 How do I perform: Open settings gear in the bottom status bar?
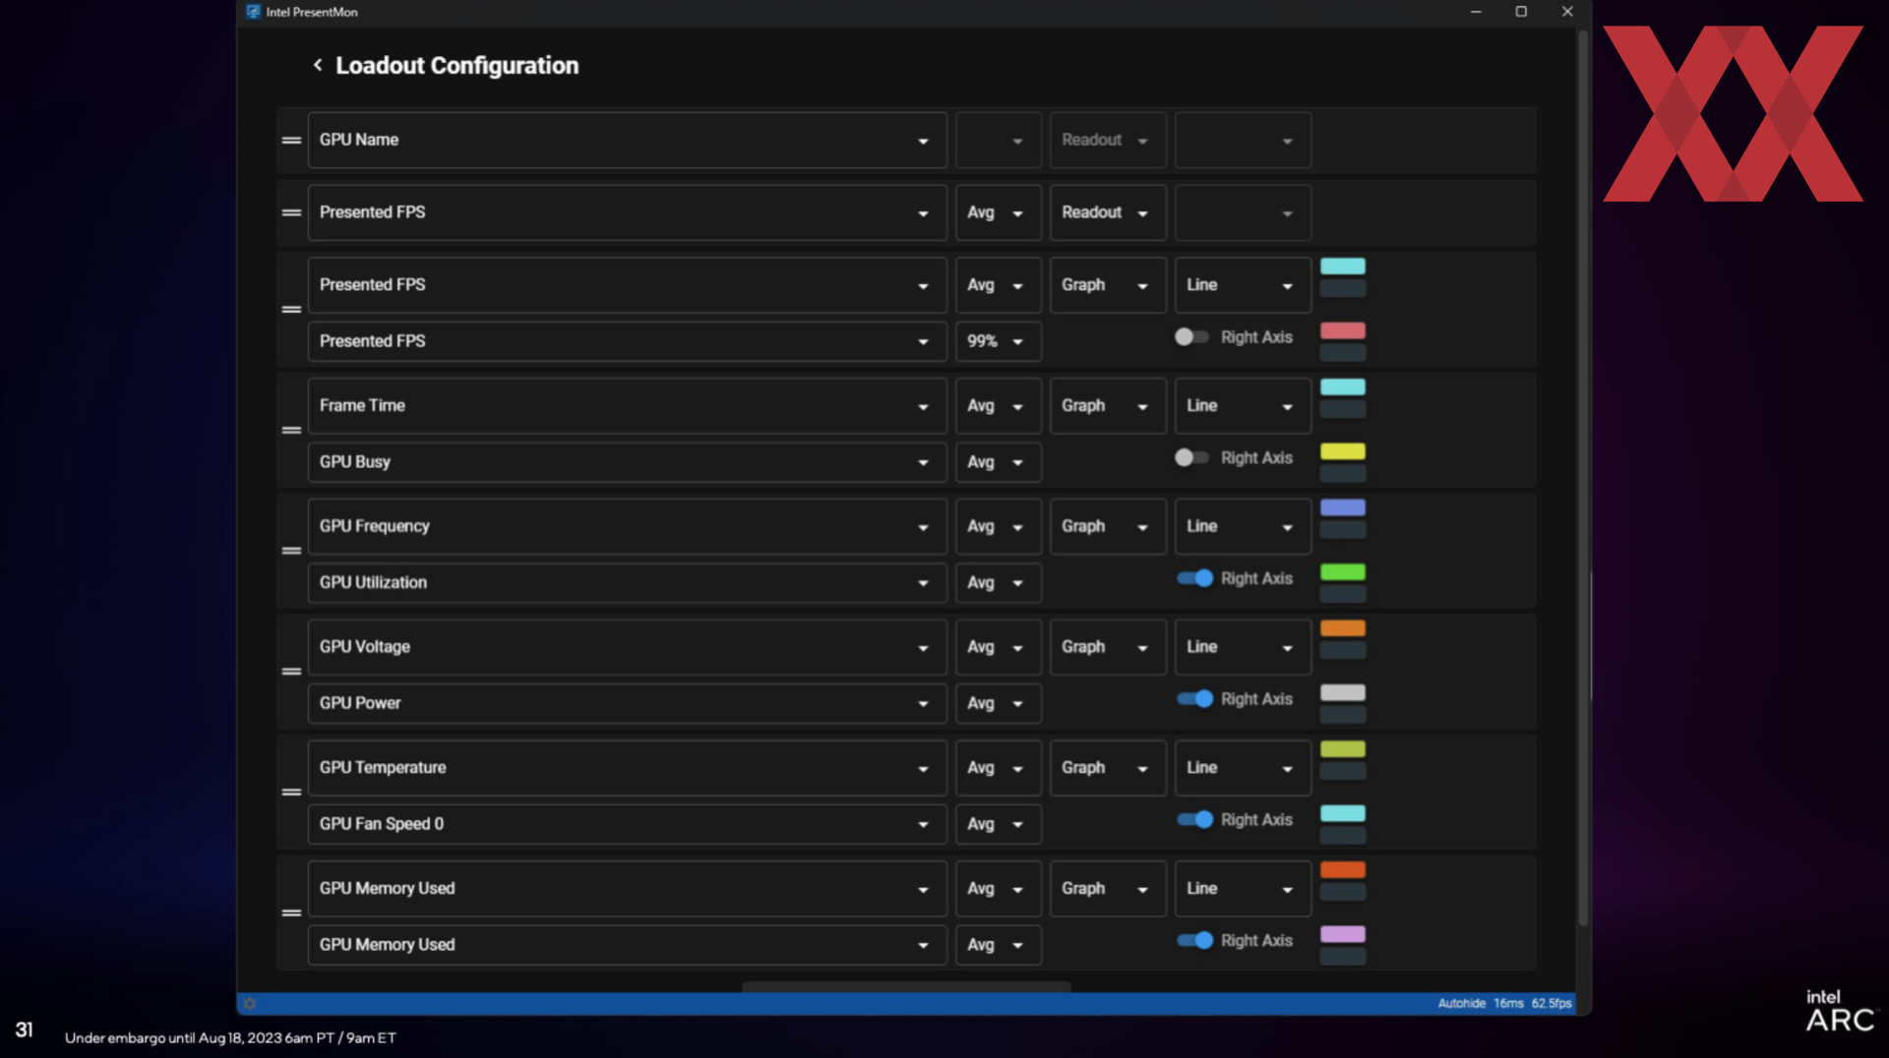coord(250,1004)
